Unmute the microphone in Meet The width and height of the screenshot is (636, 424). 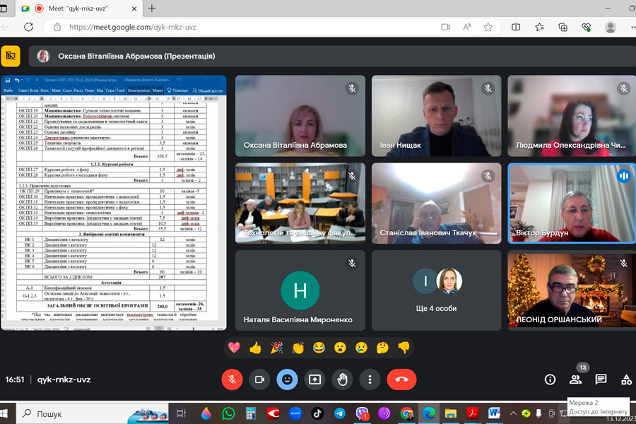[232, 379]
